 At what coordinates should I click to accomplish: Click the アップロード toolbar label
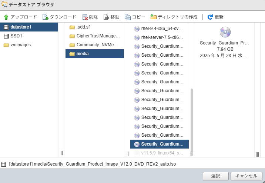pyautogui.click(x=24, y=17)
